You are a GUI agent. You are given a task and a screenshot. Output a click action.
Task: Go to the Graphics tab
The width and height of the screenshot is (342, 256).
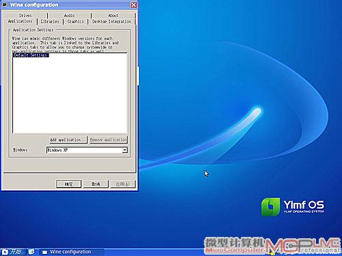75,22
